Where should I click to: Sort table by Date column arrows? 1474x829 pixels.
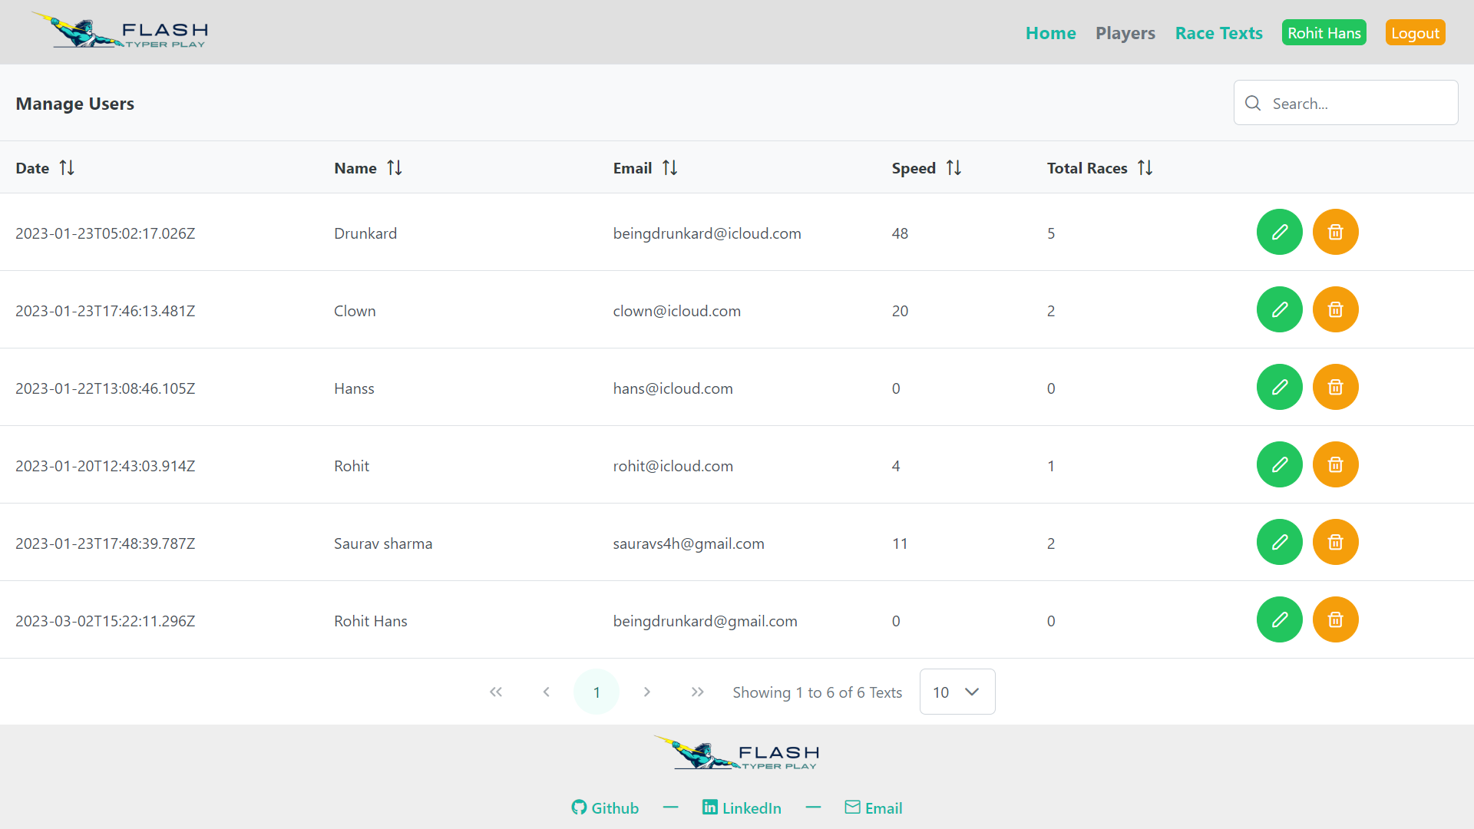point(67,167)
